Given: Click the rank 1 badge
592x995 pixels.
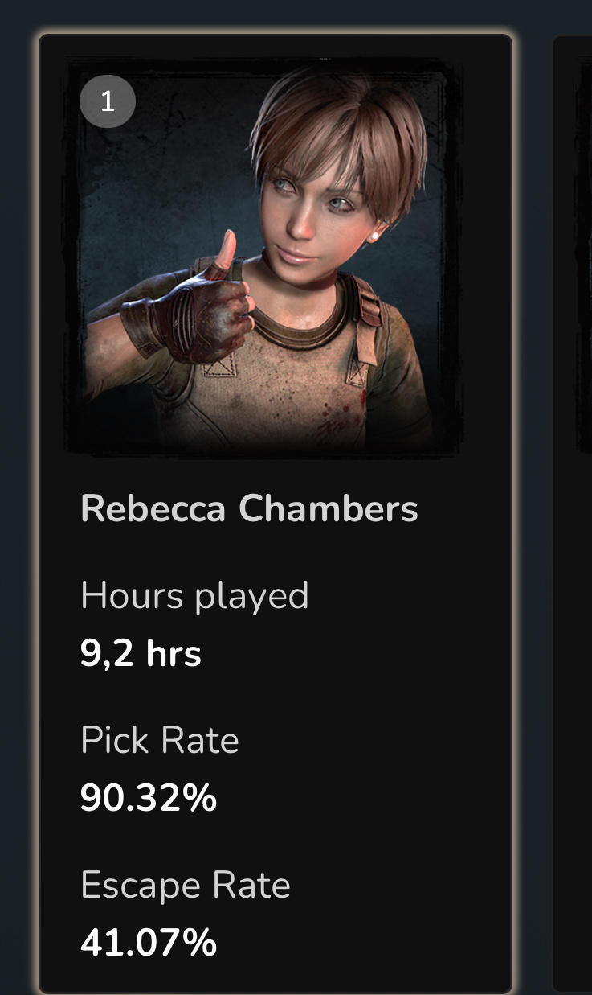Looking at the screenshot, I should 108,101.
